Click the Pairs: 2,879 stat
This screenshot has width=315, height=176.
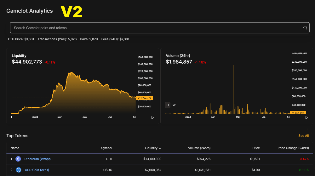89,39
